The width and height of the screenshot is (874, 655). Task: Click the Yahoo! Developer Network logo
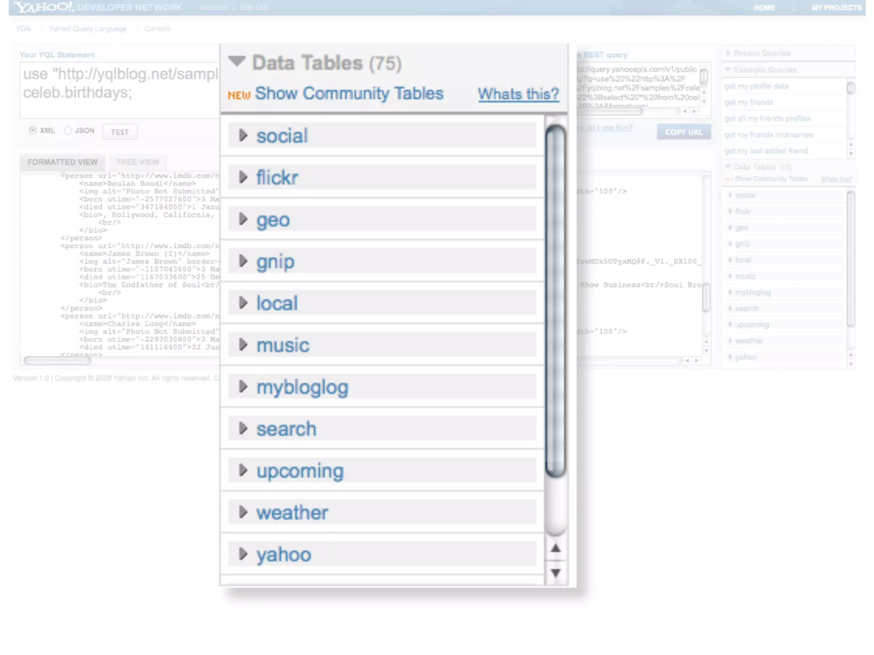pyautogui.click(x=98, y=7)
